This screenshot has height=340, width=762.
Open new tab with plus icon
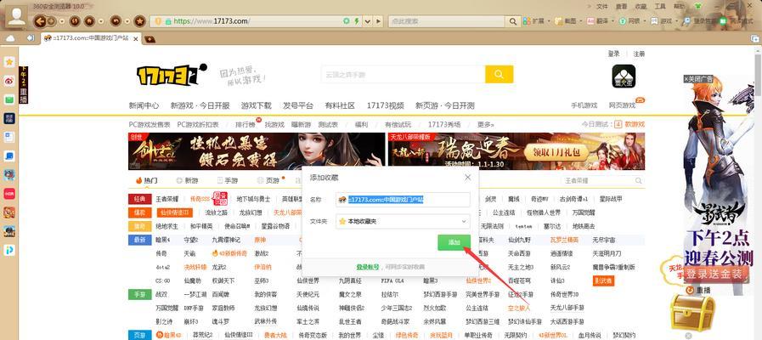pos(150,39)
